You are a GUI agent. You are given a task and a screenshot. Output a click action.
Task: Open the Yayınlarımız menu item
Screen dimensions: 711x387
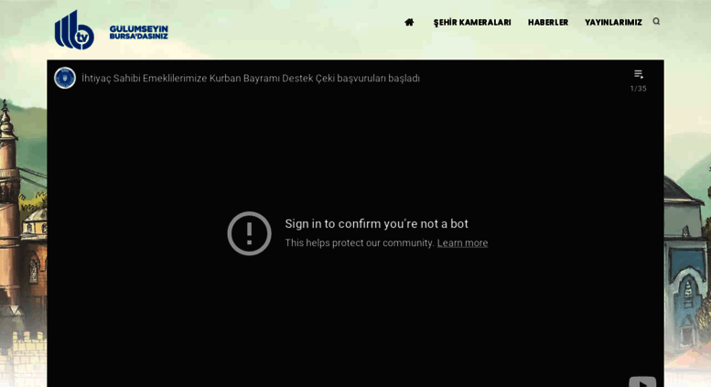(x=613, y=22)
